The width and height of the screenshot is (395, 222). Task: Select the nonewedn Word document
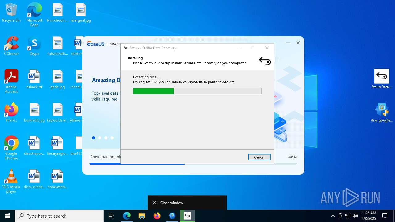pyautogui.click(x=57, y=179)
